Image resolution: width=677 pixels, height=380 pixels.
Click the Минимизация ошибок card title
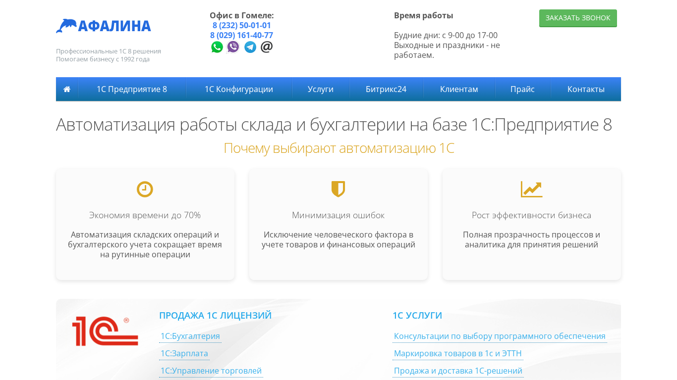(x=338, y=215)
